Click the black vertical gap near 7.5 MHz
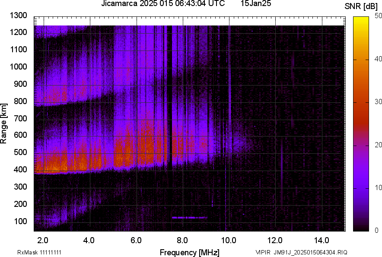 pyautogui.click(x=169, y=95)
